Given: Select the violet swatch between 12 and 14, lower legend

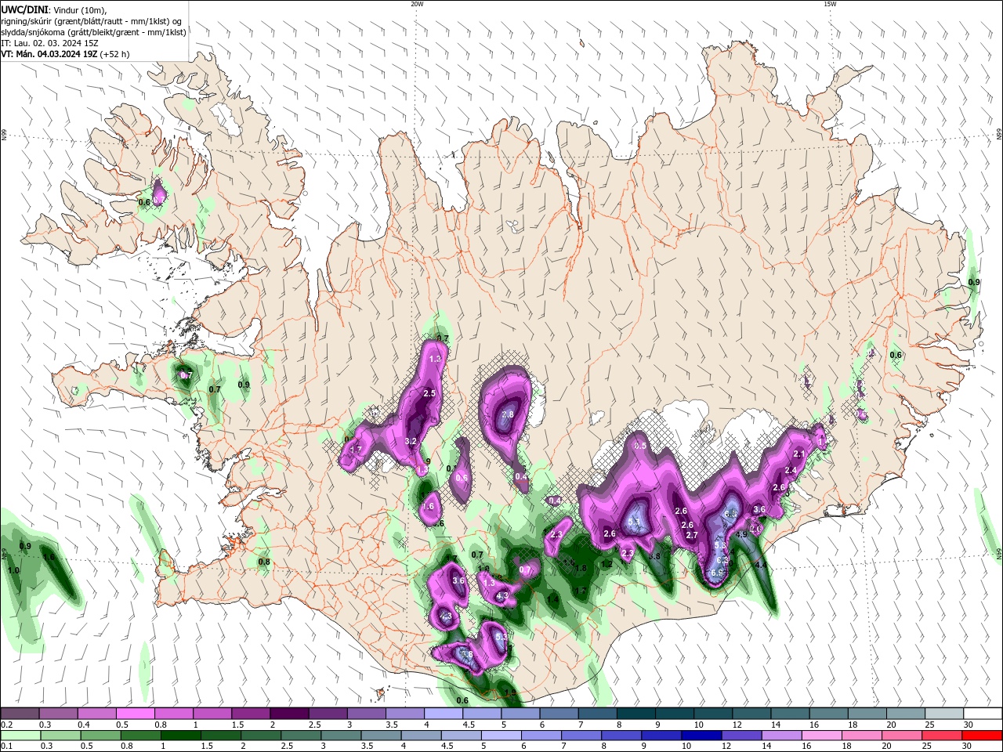Looking at the screenshot, I should (740, 736).
